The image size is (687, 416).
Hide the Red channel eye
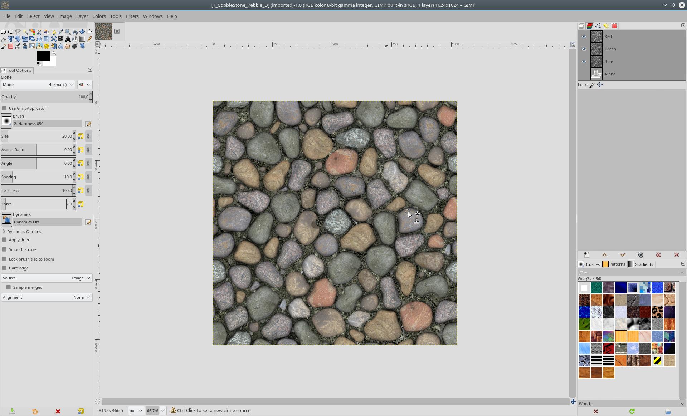[x=584, y=36]
